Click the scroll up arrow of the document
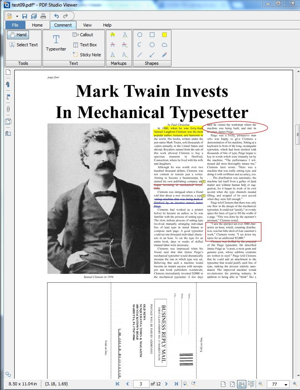The height and width of the screenshot is (390, 300). [x=298, y=72]
